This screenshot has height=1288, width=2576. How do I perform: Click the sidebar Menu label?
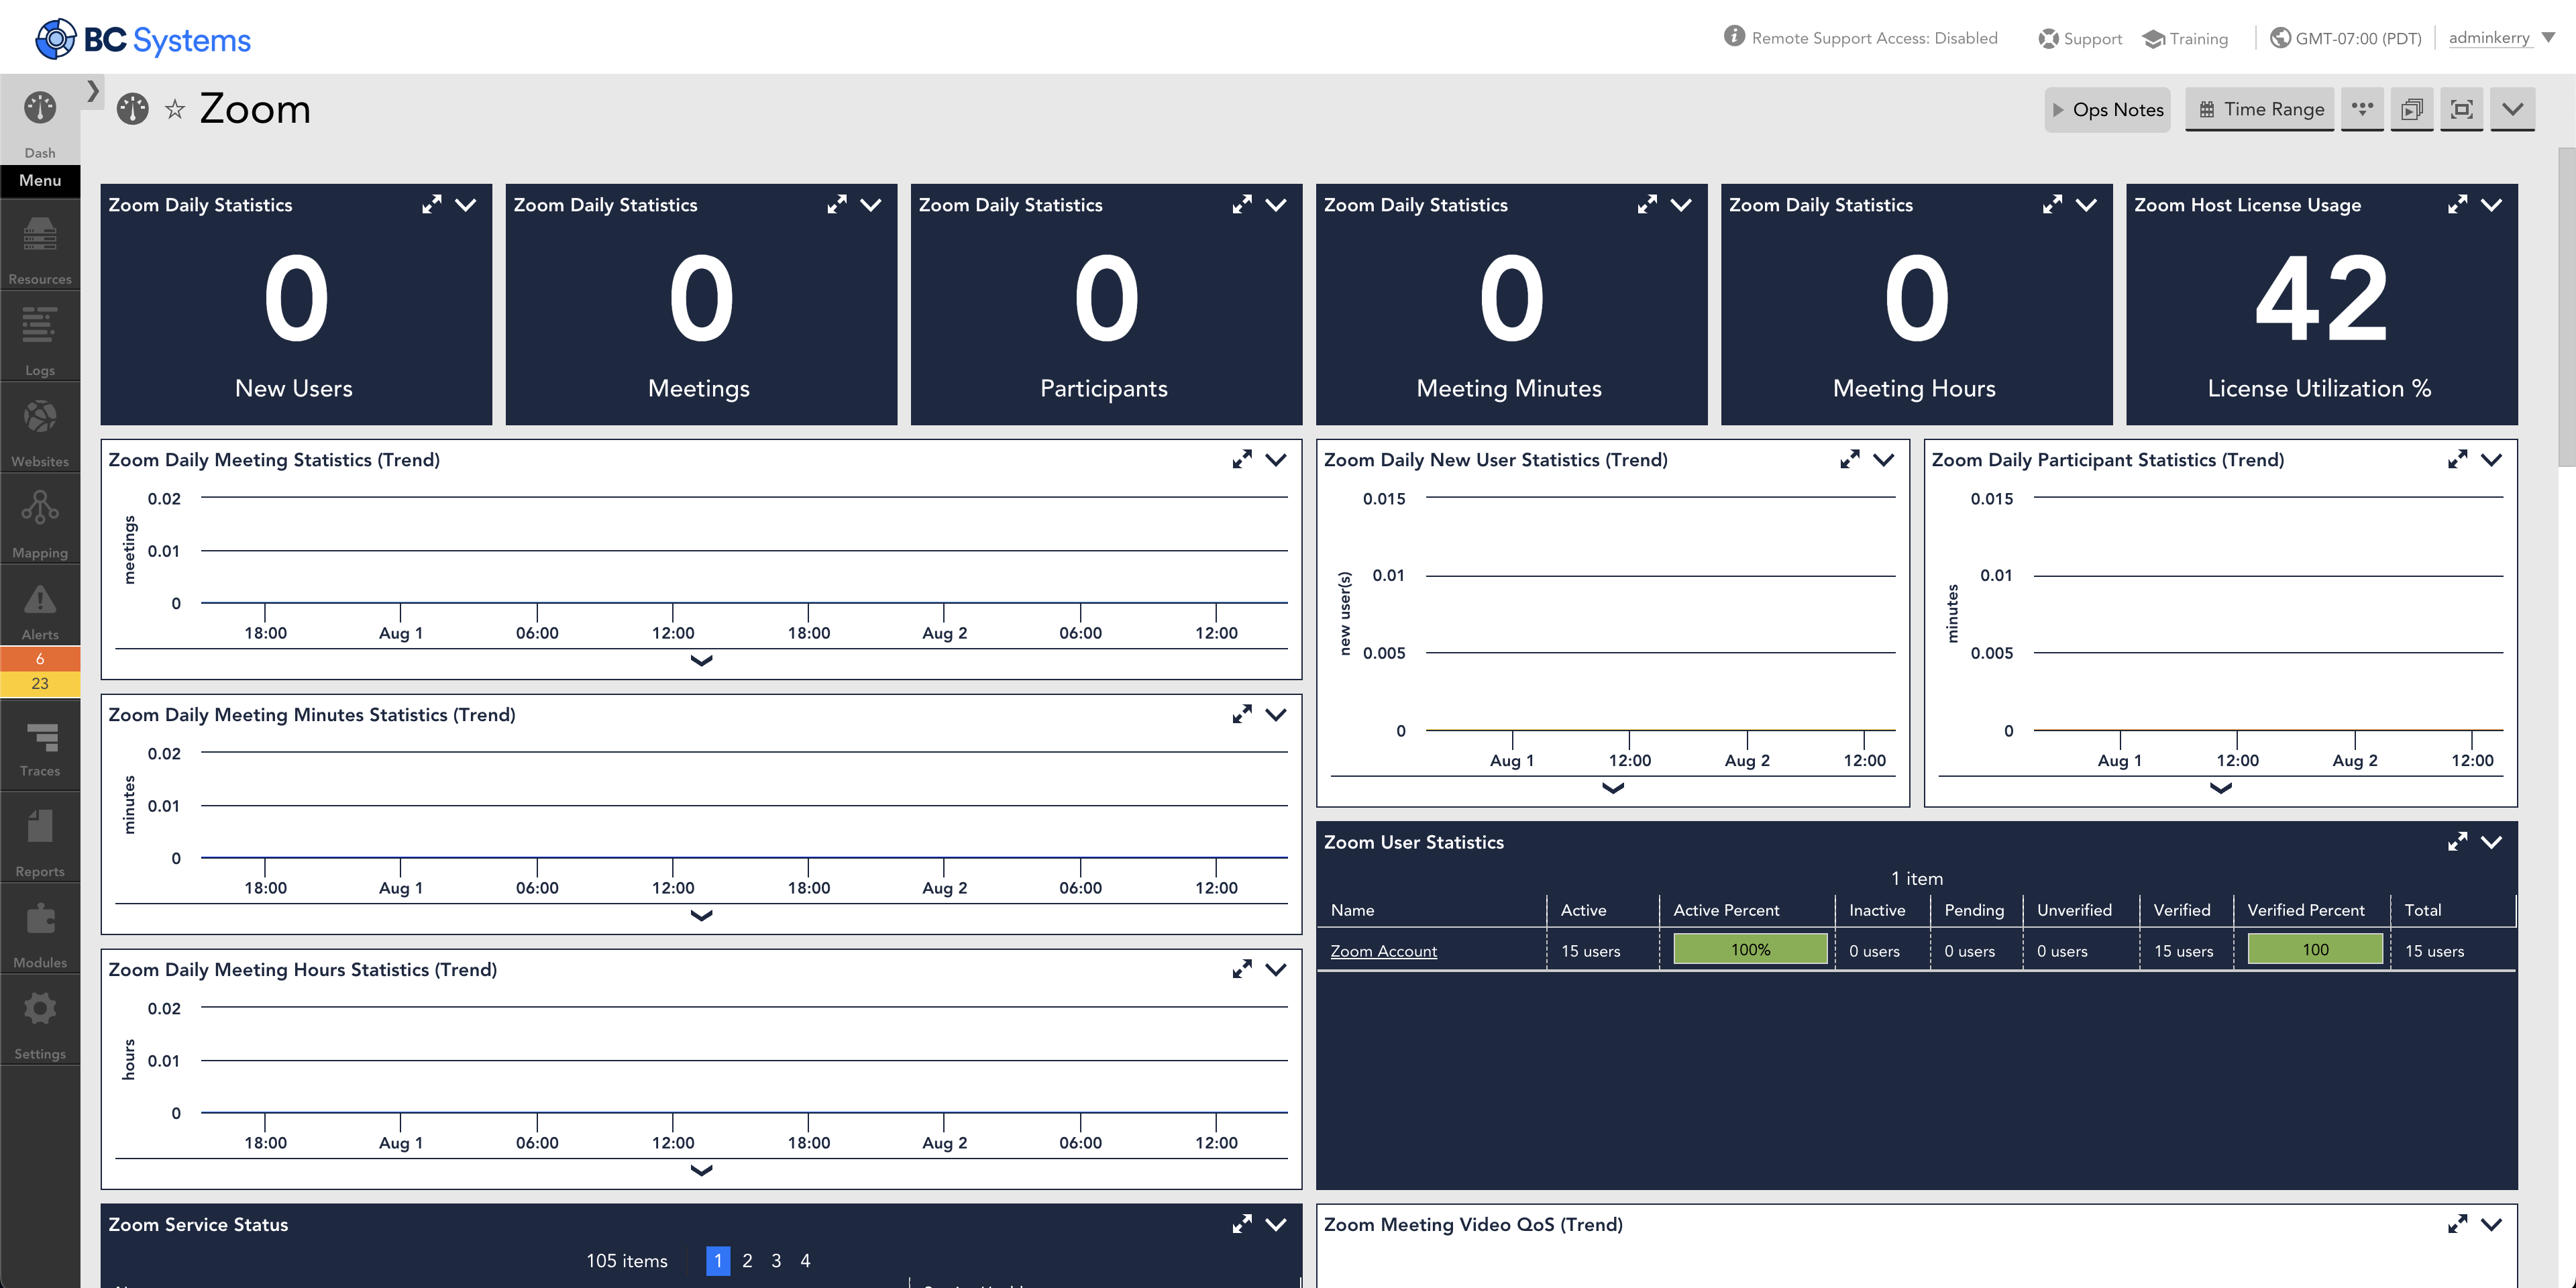[x=40, y=180]
